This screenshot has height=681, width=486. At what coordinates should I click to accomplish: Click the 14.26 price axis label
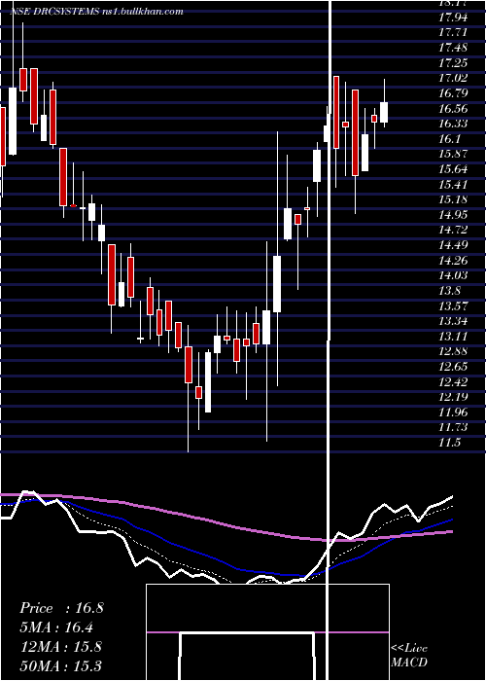click(x=453, y=261)
